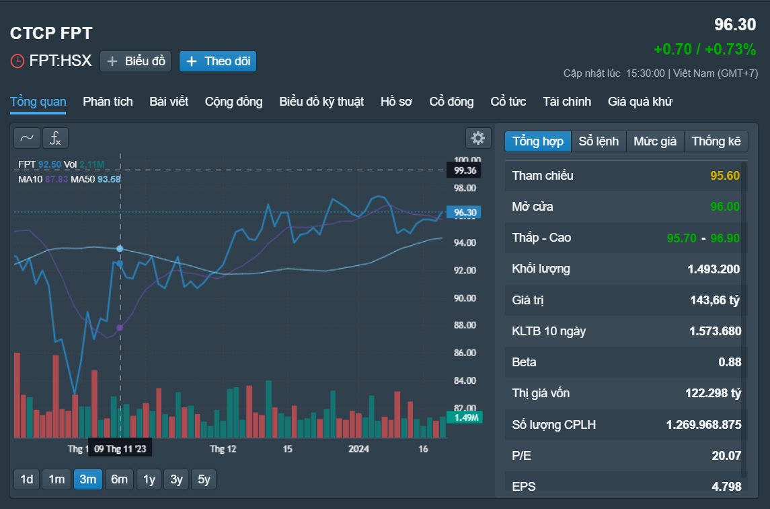The height and width of the screenshot is (509, 770).
Task: Click the Beta value 0.88
Action: point(730,362)
